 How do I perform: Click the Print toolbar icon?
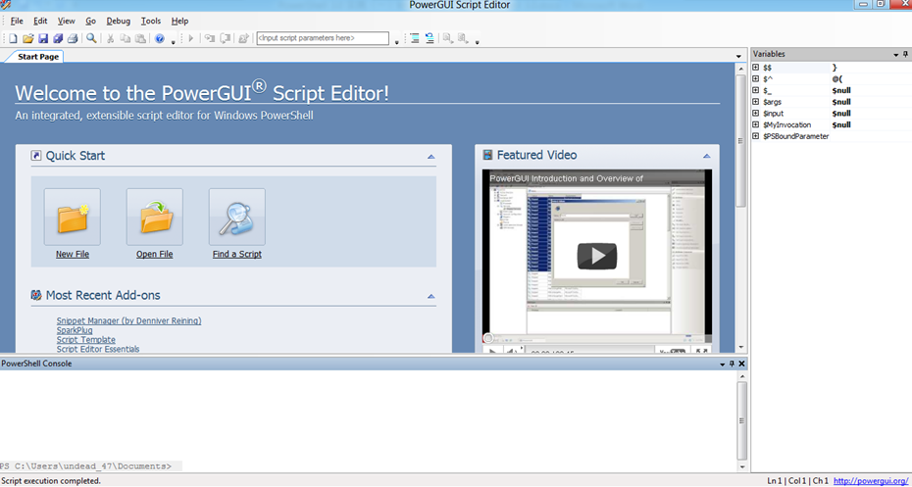[x=73, y=38]
